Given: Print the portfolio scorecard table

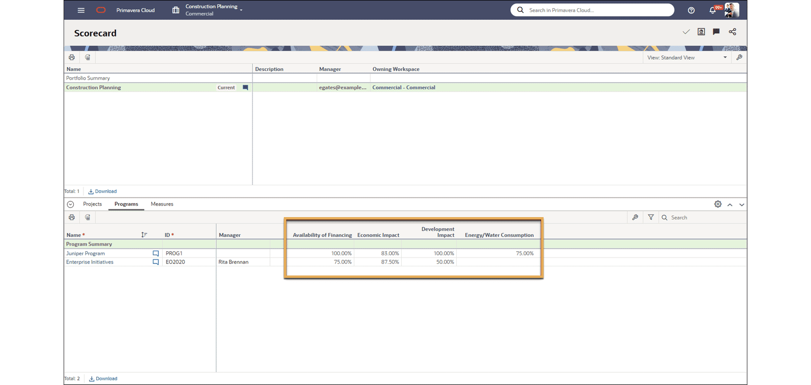Looking at the screenshot, I should (71, 57).
